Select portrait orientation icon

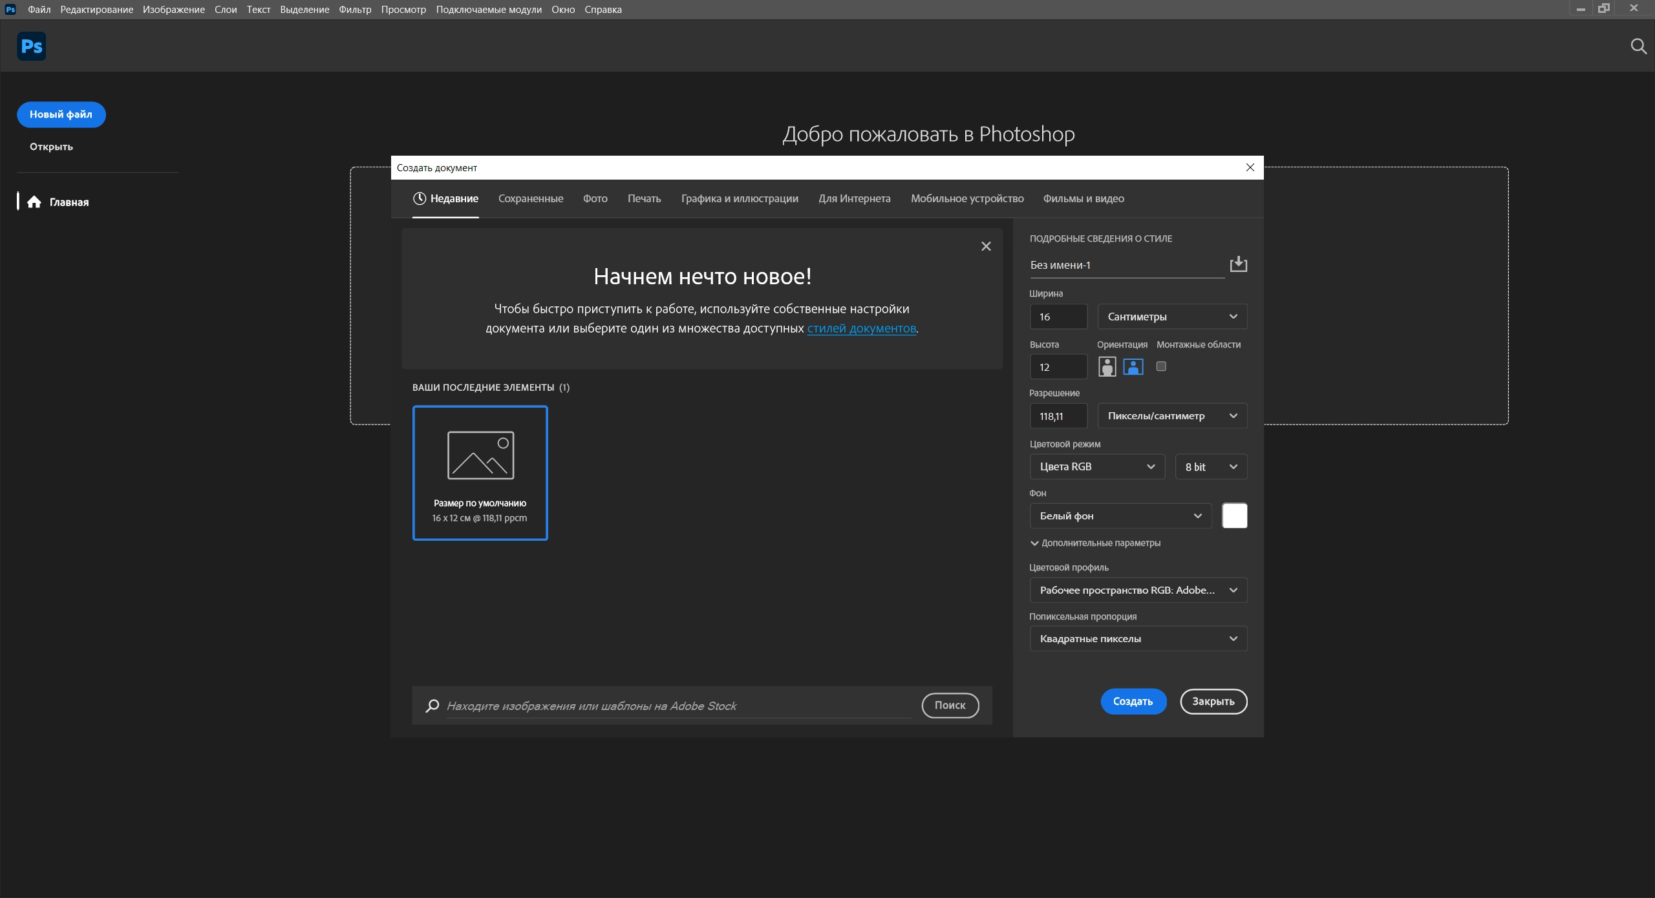tap(1107, 367)
